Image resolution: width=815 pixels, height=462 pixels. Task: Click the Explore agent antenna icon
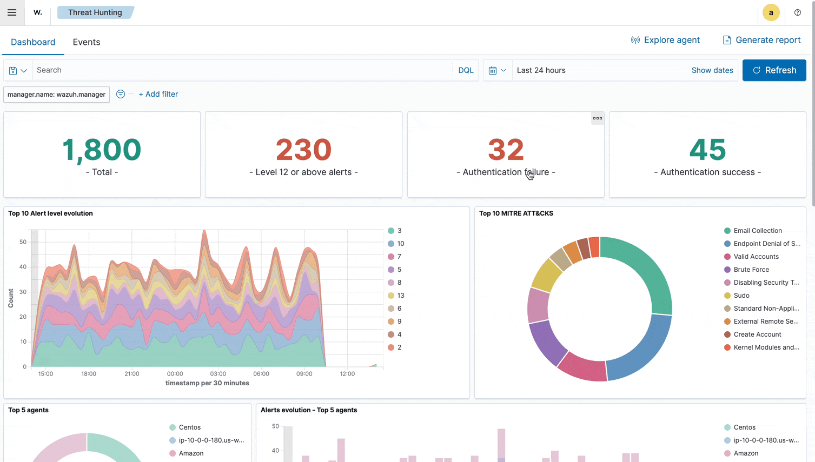pos(634,40)
